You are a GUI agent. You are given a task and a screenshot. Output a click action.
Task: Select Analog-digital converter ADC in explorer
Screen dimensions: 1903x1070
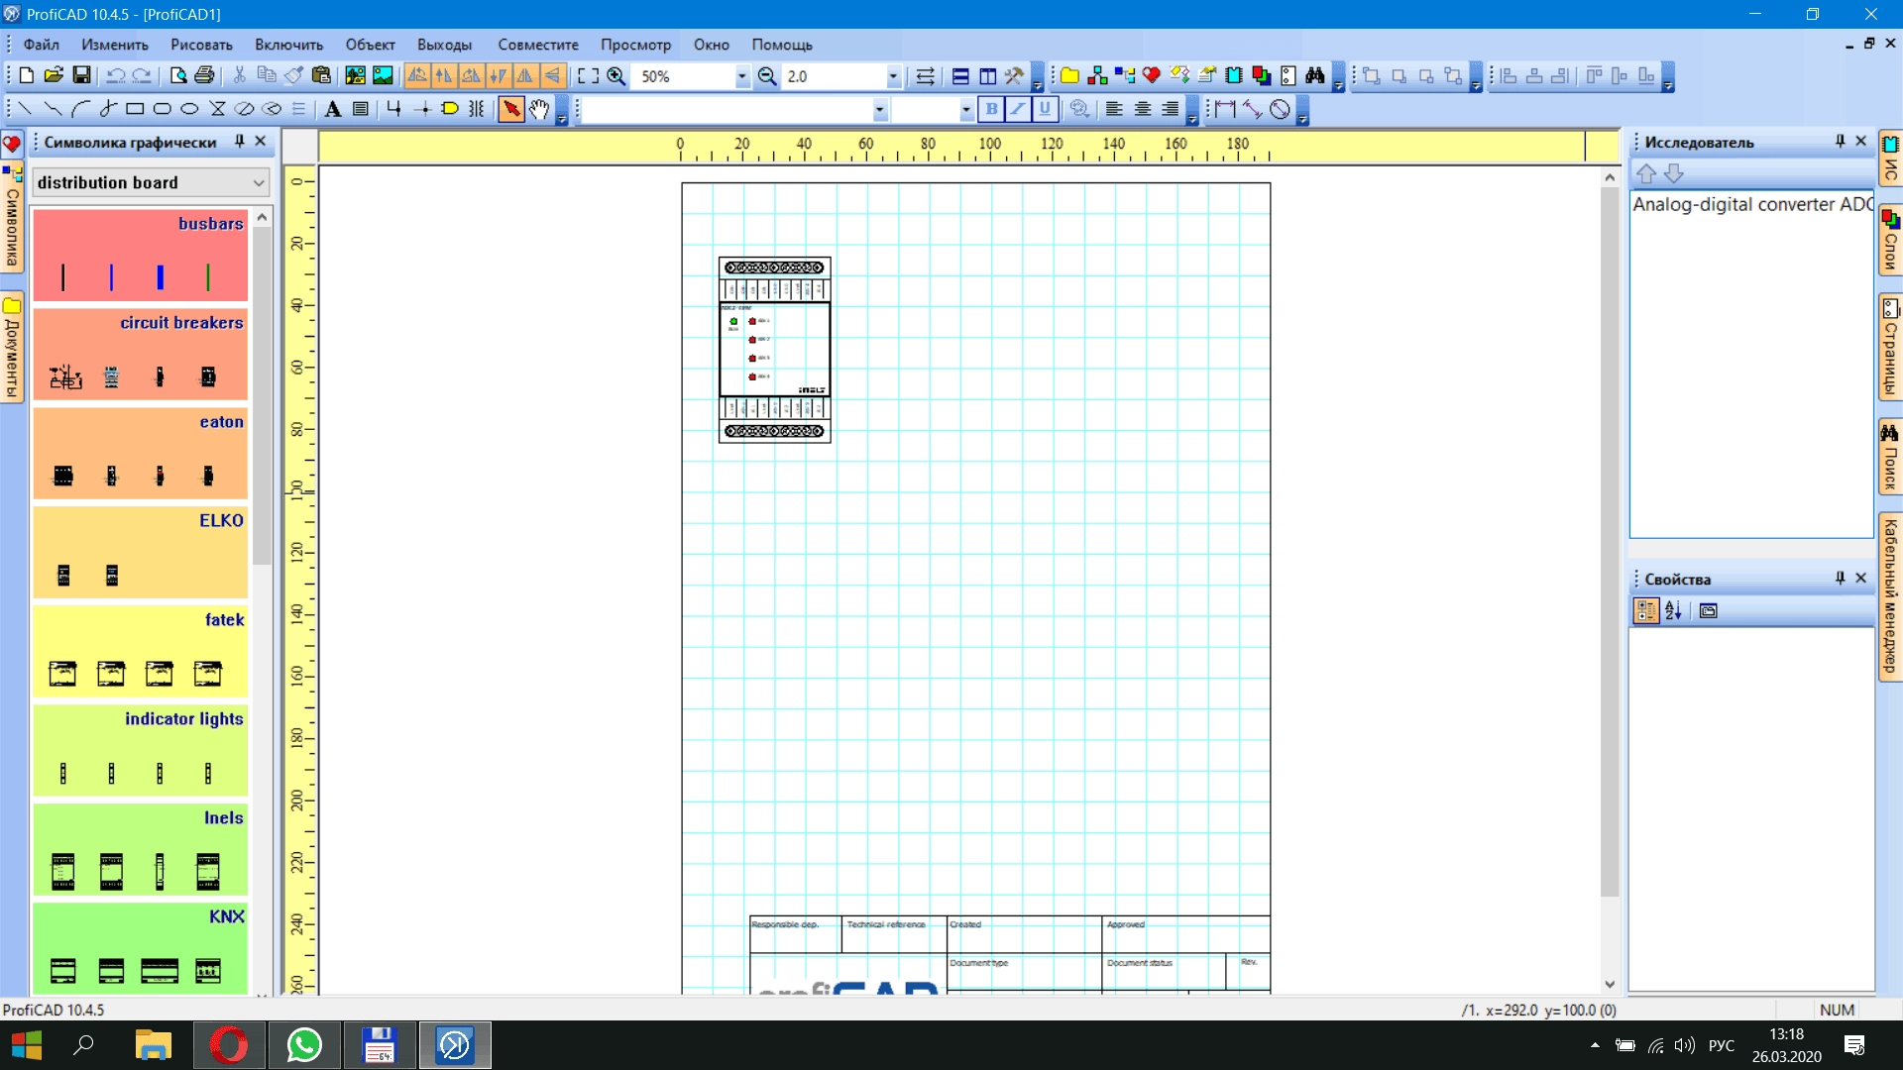pos(1752,204)
